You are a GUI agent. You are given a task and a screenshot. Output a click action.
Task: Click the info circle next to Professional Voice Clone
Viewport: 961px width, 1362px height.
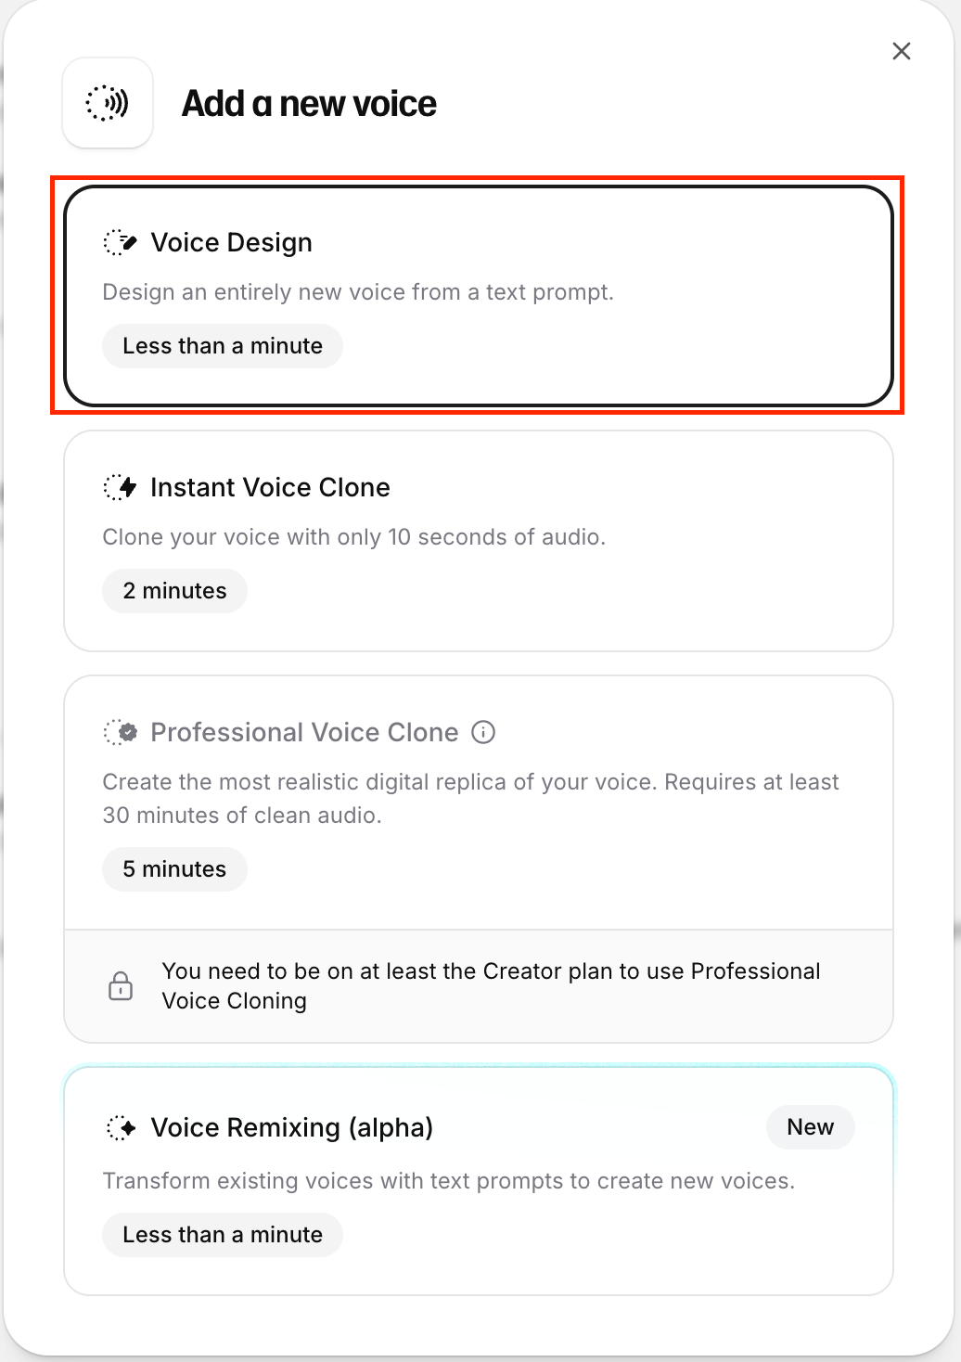pyautogui.click(x=483, y=732)
